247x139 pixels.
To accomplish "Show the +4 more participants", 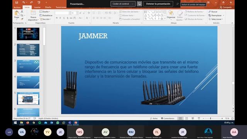I will click(9, 132).
